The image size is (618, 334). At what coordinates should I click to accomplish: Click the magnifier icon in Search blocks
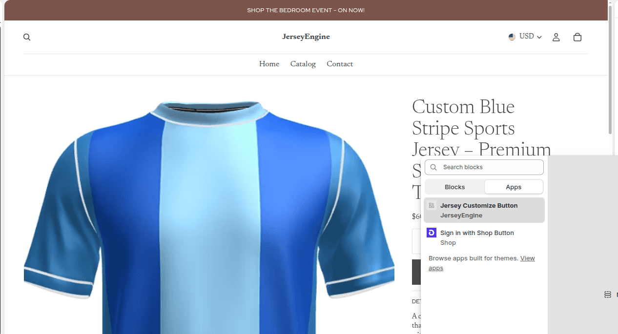(433, 167)
